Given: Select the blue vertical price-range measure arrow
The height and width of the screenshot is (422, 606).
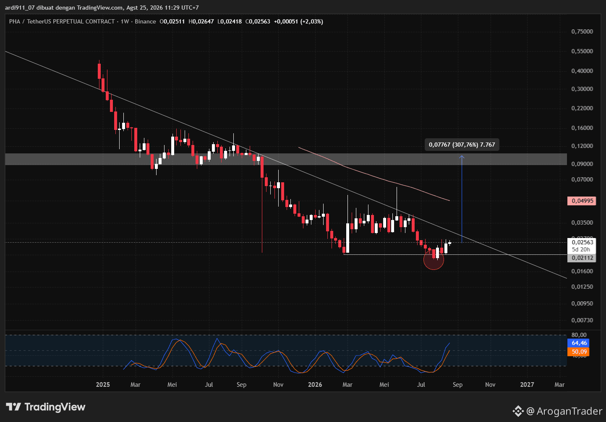Looking at the screenshot, I should (462, 199).
